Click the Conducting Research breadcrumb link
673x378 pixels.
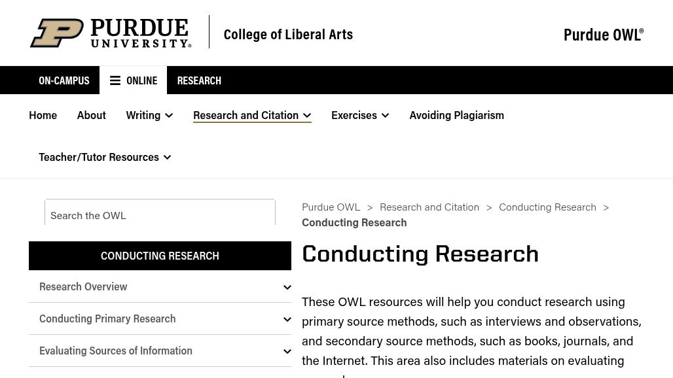[547, 206]
